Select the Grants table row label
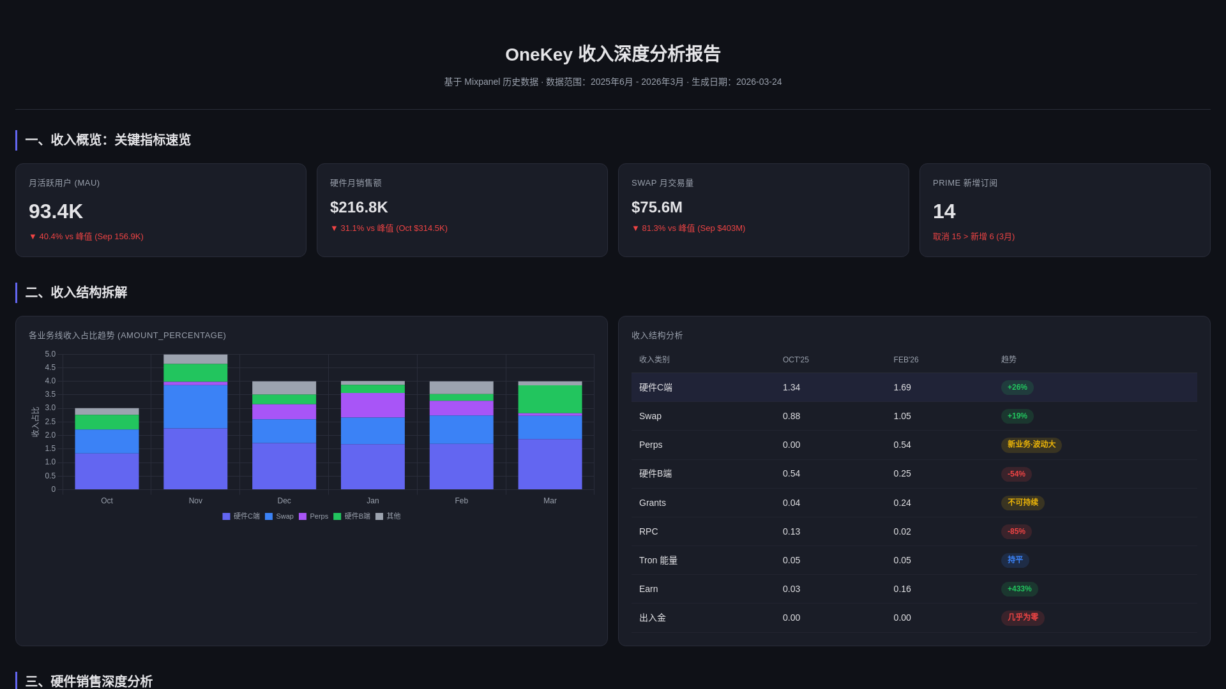This screenshot has height=689, width=1226. (653, 503)
